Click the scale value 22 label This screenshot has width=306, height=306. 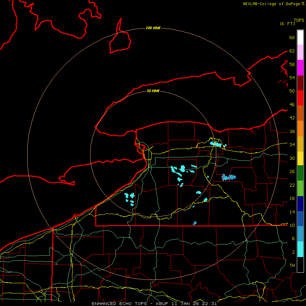click(292, 185)
